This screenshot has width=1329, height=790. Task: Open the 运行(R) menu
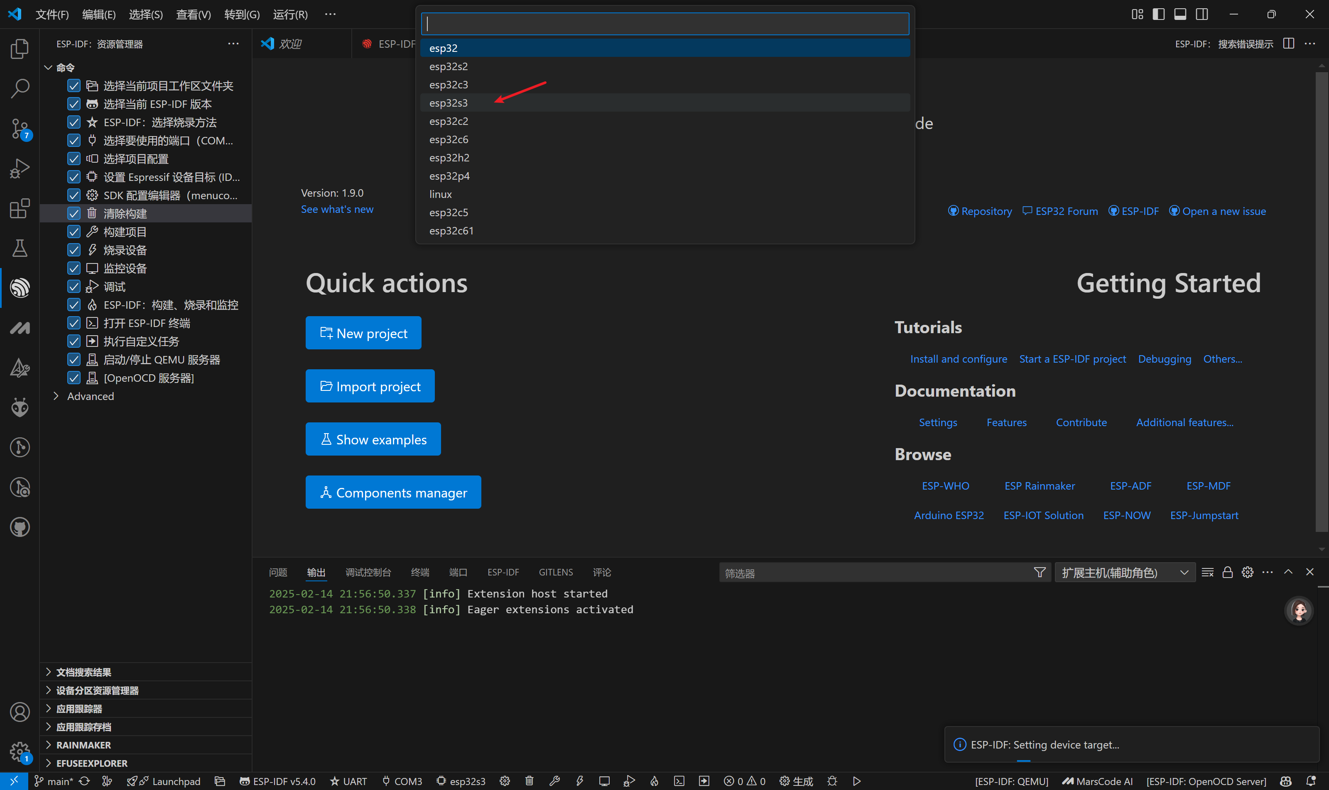pyautogui.click(x=290, y=15)
